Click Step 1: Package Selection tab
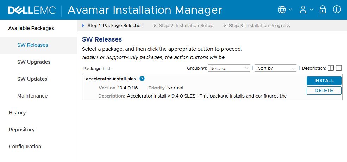 coord(115,25)
